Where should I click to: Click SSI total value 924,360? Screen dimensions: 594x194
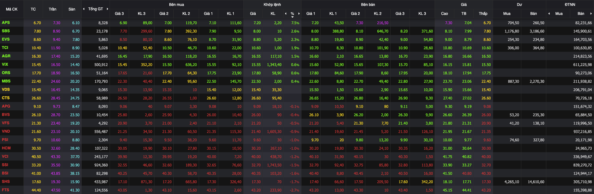point(101,165)
